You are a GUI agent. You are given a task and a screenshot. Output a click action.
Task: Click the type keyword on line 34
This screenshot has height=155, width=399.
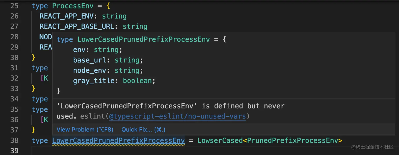(40, 99)
